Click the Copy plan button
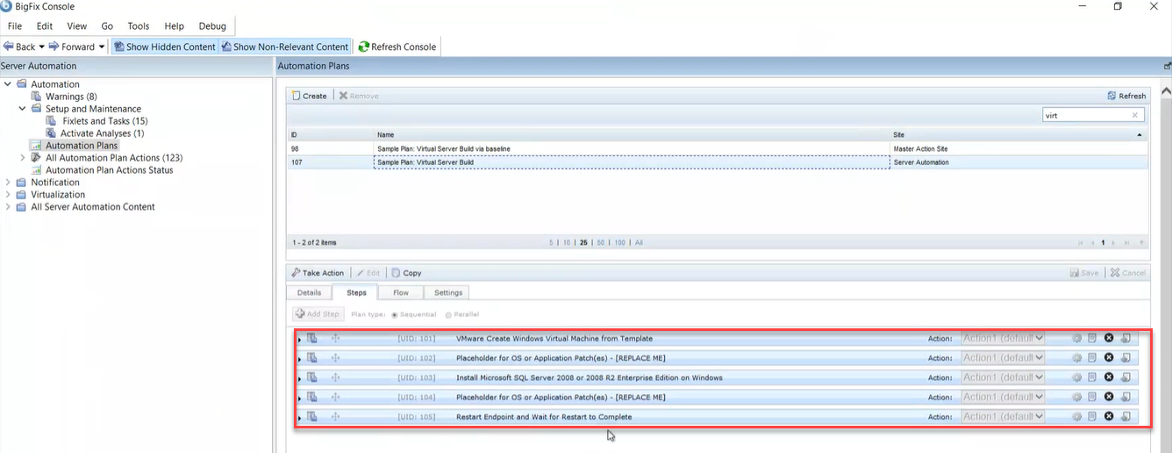Image resolution: width=1172 pixels, height=453 pixels. click(x=406, y=273)
